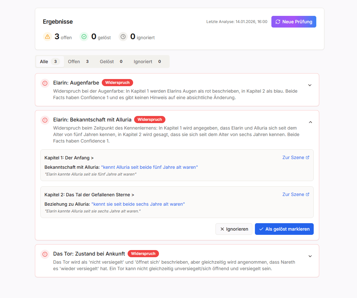Click the external link icon in Kapitel 1 card
This screenshot has height=298, width=357.
[x=308, y=157]
